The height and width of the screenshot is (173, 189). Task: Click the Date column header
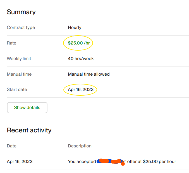(x=12, y=146)
